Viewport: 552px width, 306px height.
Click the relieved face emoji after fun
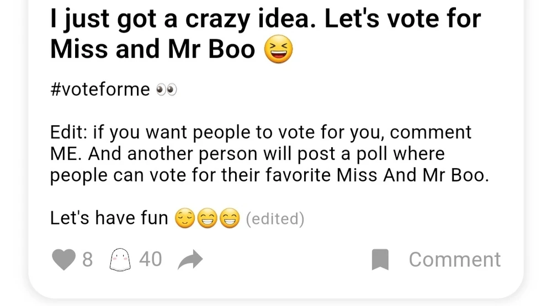(x=185, y=218)
